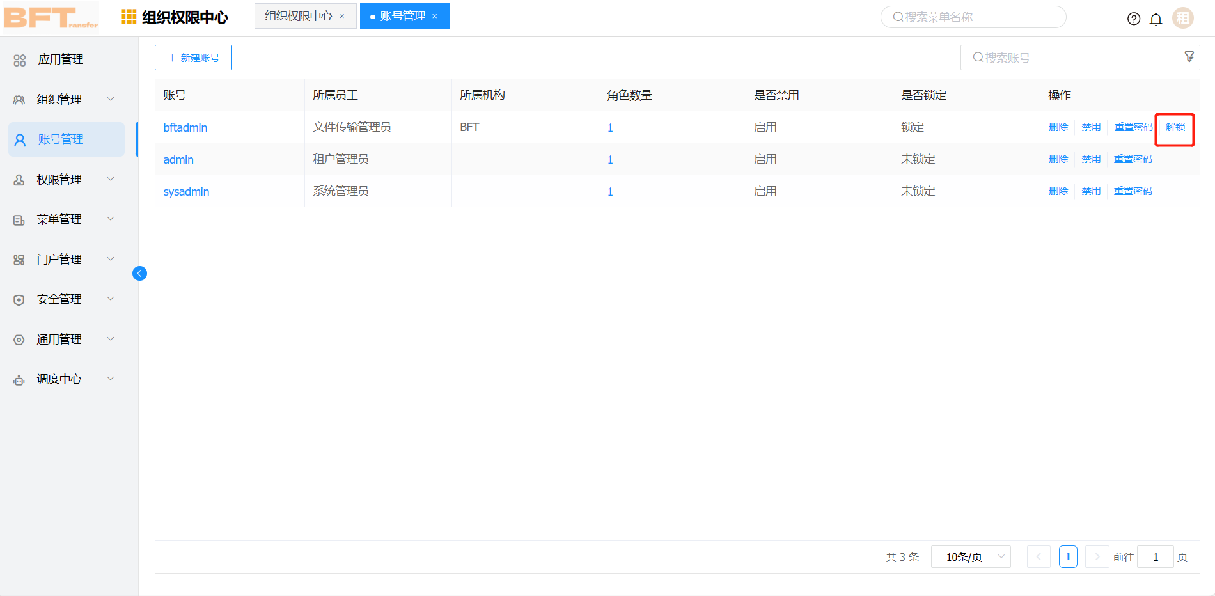The height and width of the screenshot is (596, 1215).
Task: Click the filter funnel icon above the table
Action: [1189, 56]
